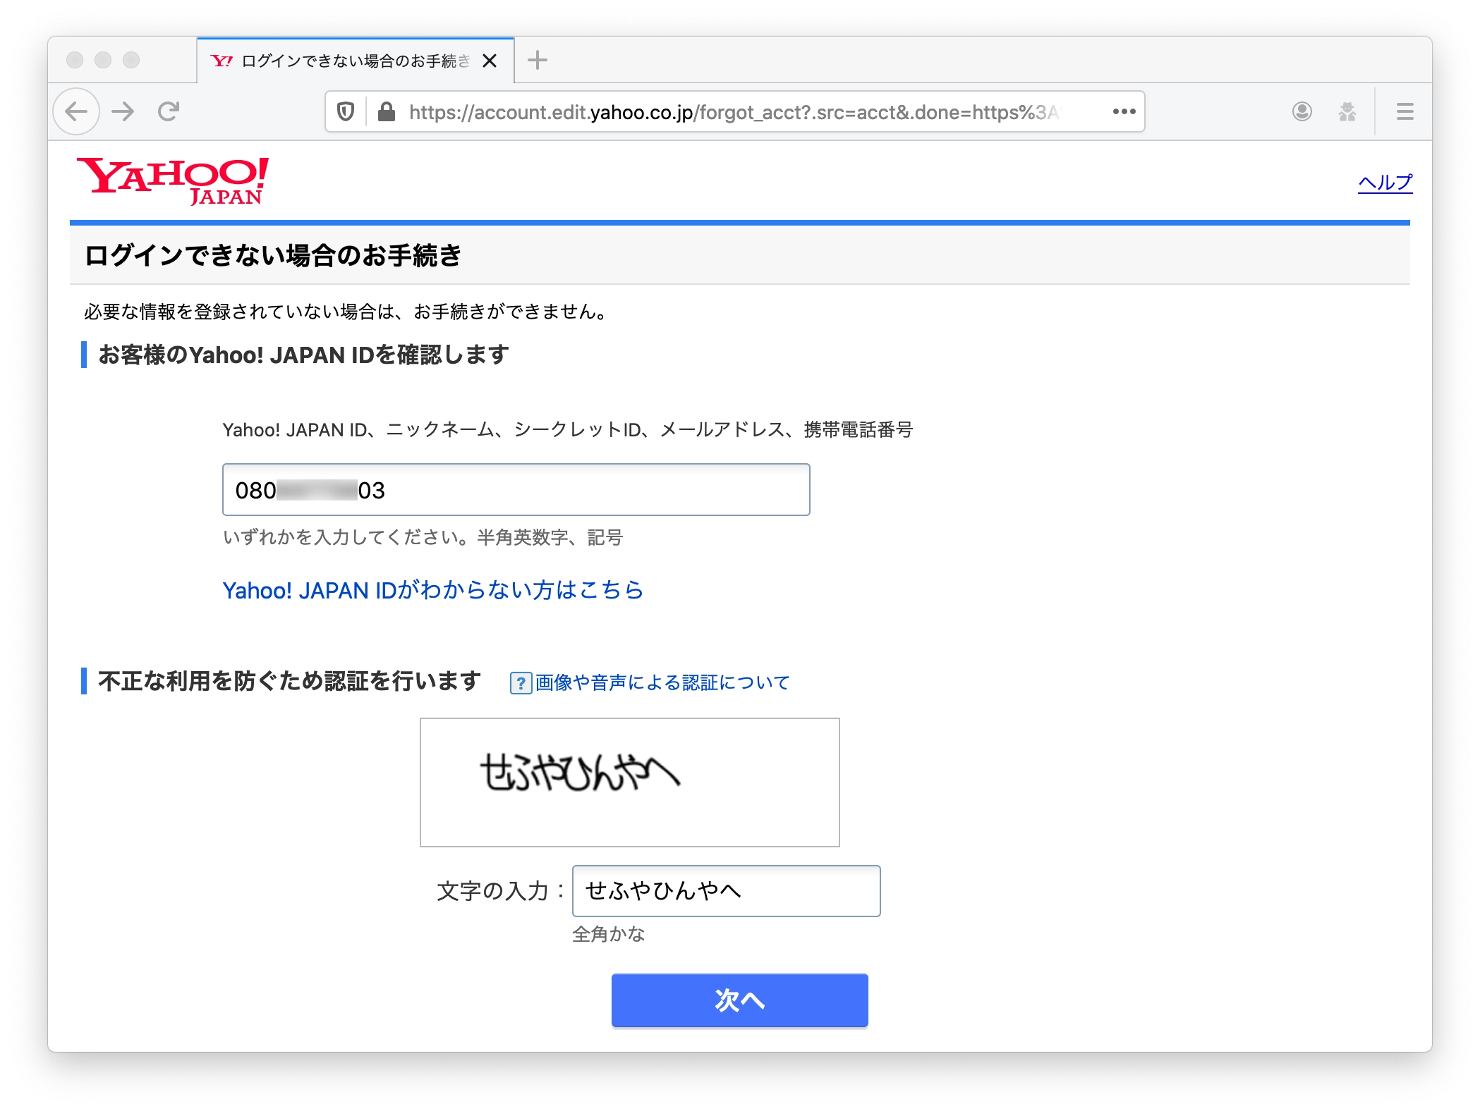Viewport: 1480px width, 1111px height.
Task: Reload the page with the refresh icon
Action: [x=169, y=111]
